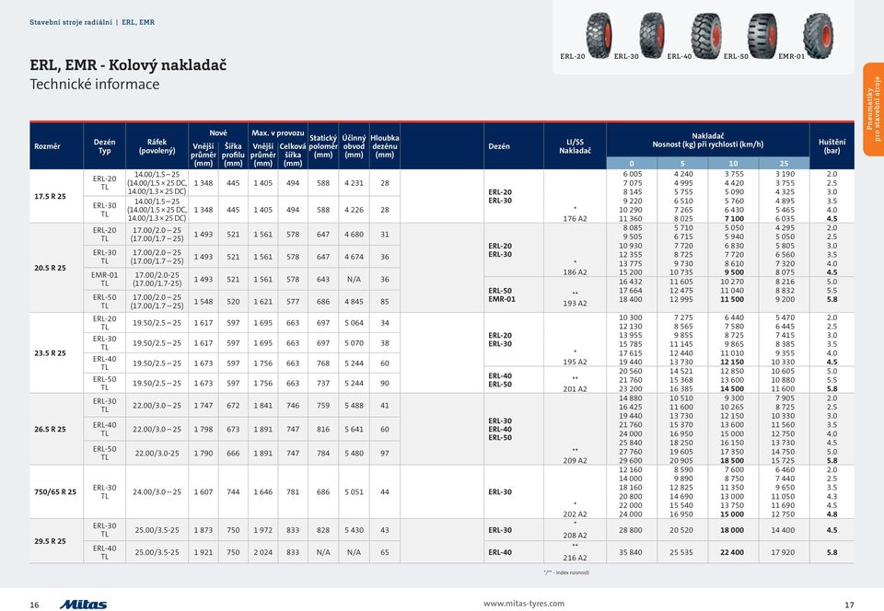Click the ERL-40 tire photo at top

(706, 36)
